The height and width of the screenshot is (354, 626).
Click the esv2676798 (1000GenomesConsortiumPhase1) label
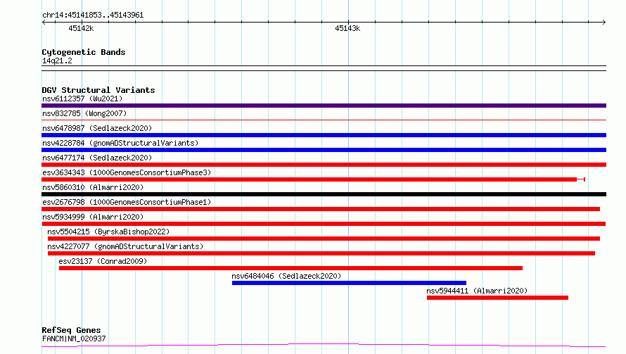(127, 202)
